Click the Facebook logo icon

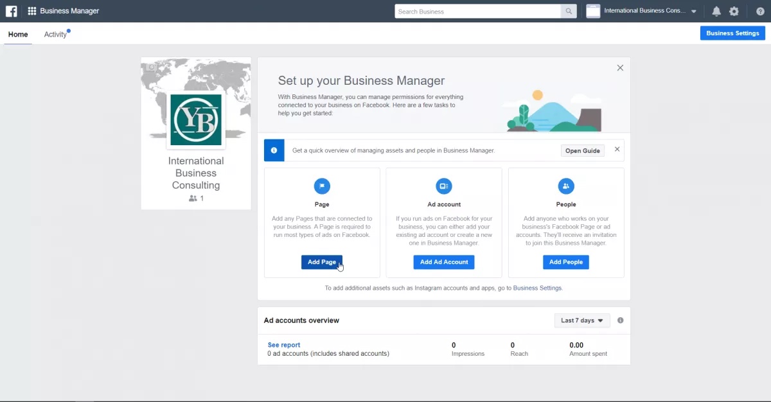[12, 11]
